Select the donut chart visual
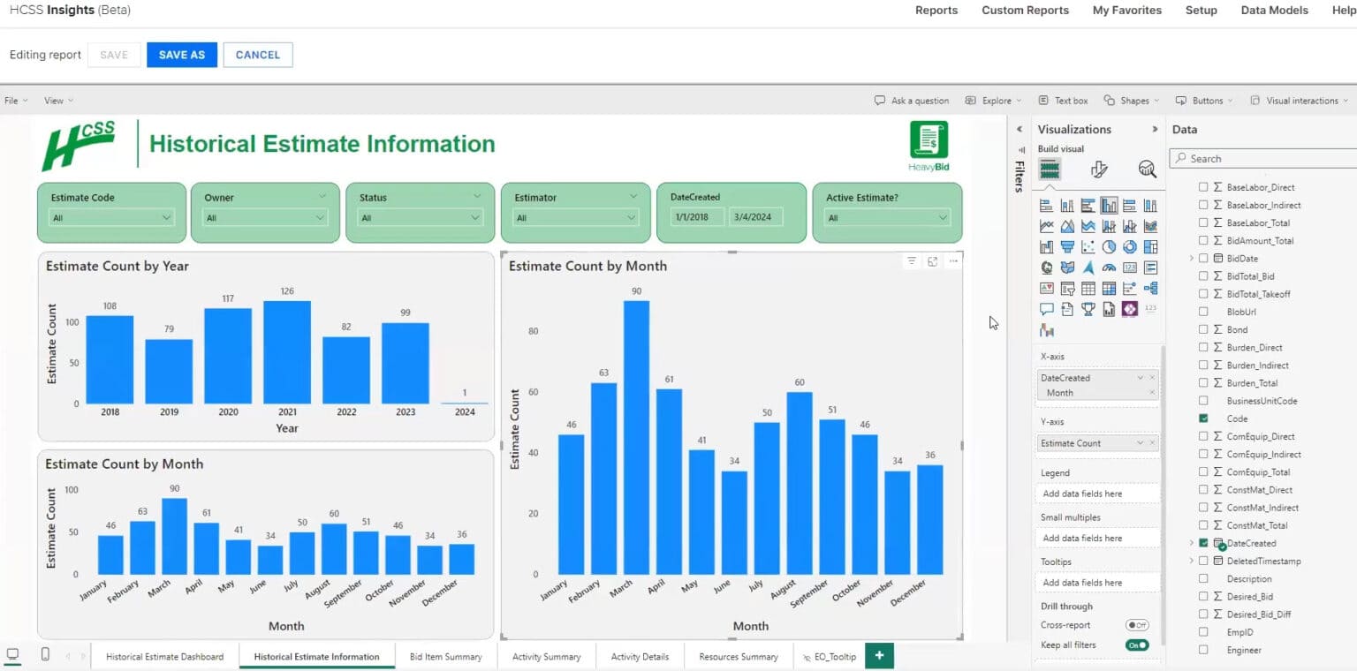This screenshot has width=1357, height=671. (1129, 246)
